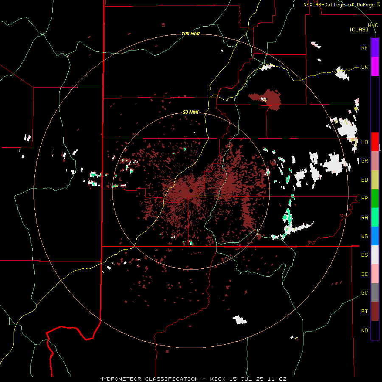The image size is (382, 382).
Task: Click the UK legend label
Action: (364, 67)
